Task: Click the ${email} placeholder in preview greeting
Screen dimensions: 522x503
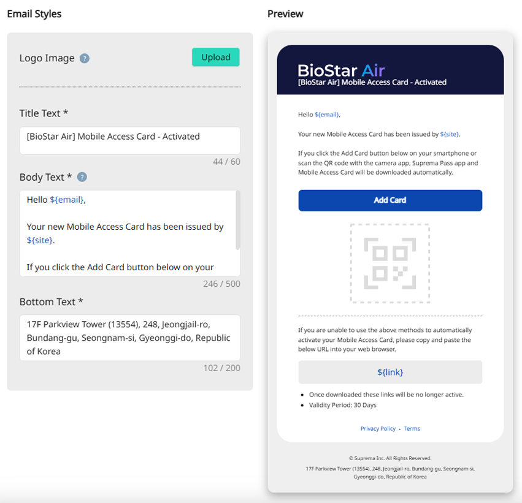Action: click(326, 115)
